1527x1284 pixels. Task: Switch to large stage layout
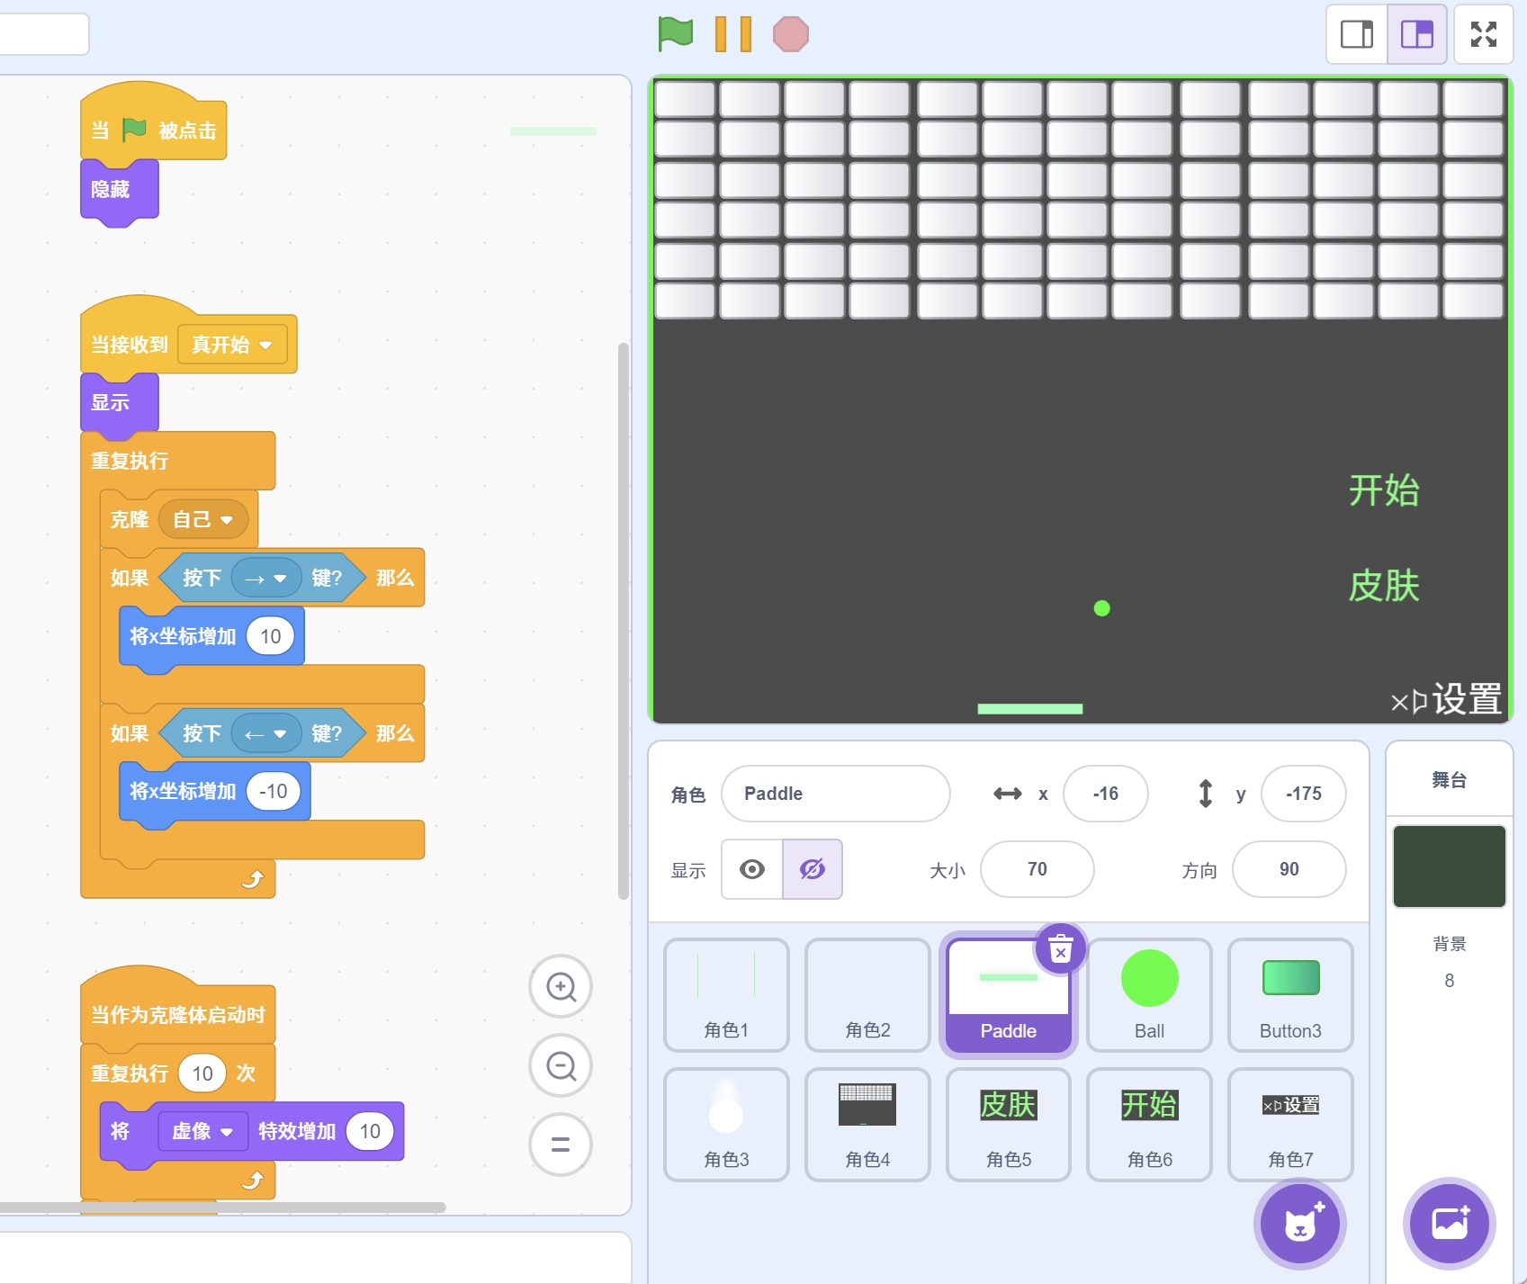coord(1416,34)
